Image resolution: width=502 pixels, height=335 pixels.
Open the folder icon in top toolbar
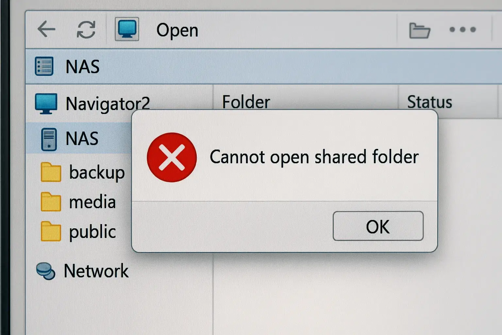tap(419, 30)
